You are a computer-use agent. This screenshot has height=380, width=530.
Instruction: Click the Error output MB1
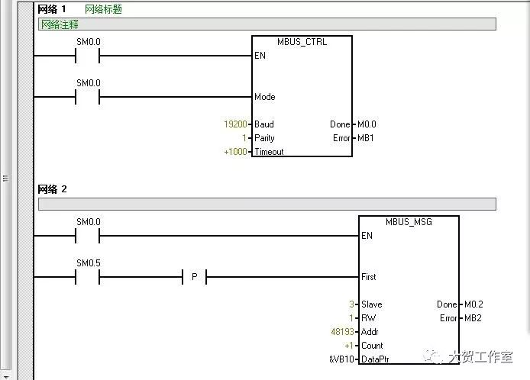click(365, 138)
